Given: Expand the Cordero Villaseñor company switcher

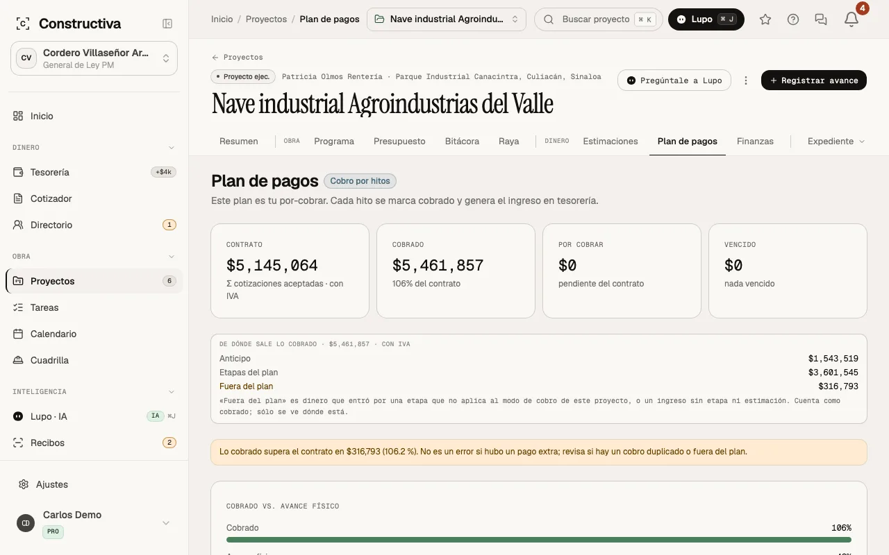Looking at the screenshot, I should (x=94, y=58).
